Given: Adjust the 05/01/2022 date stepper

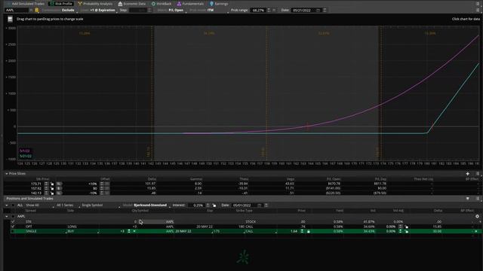Looking at the screenshot, I should (x=266, y=206).
